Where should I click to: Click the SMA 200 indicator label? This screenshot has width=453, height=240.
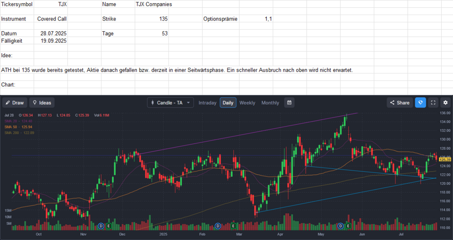(x=19, y=132)
